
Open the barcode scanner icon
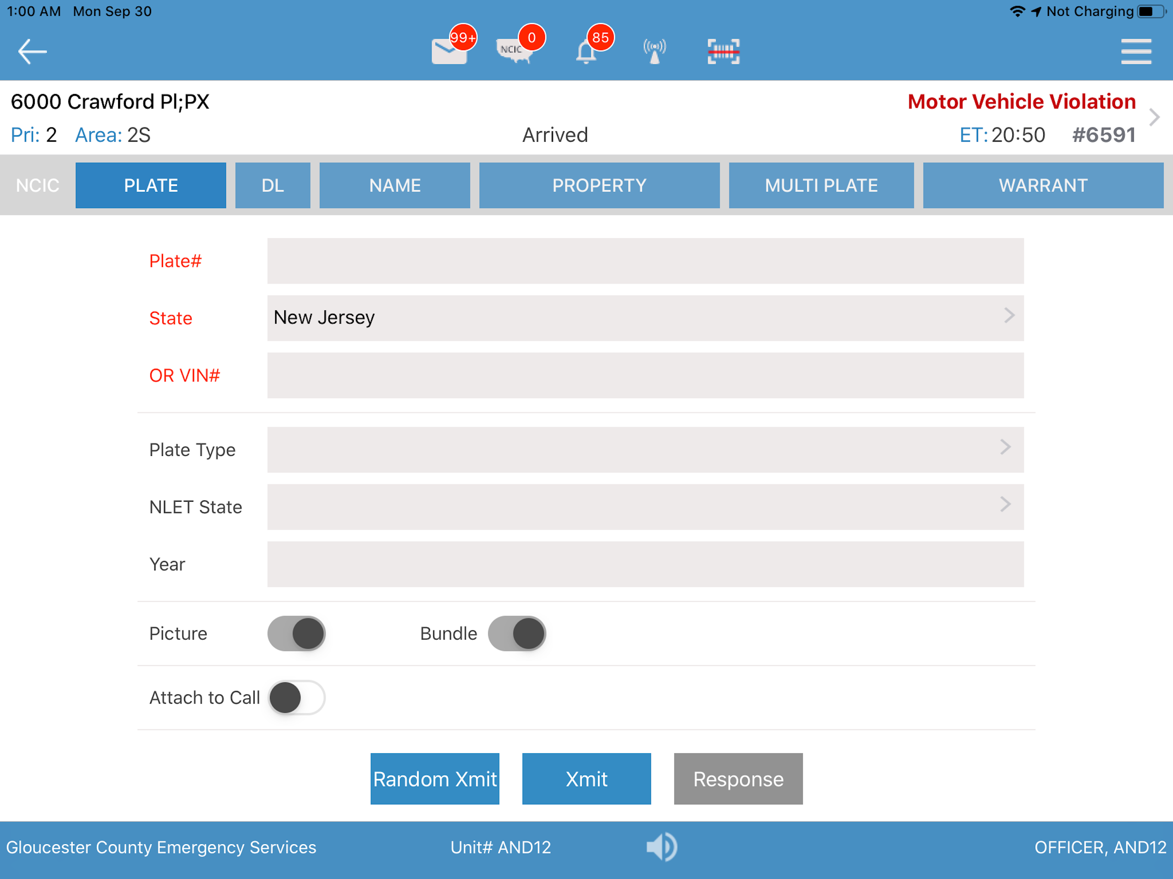tap(723, 52)
